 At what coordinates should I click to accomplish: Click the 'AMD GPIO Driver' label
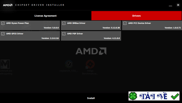(15, 34)
